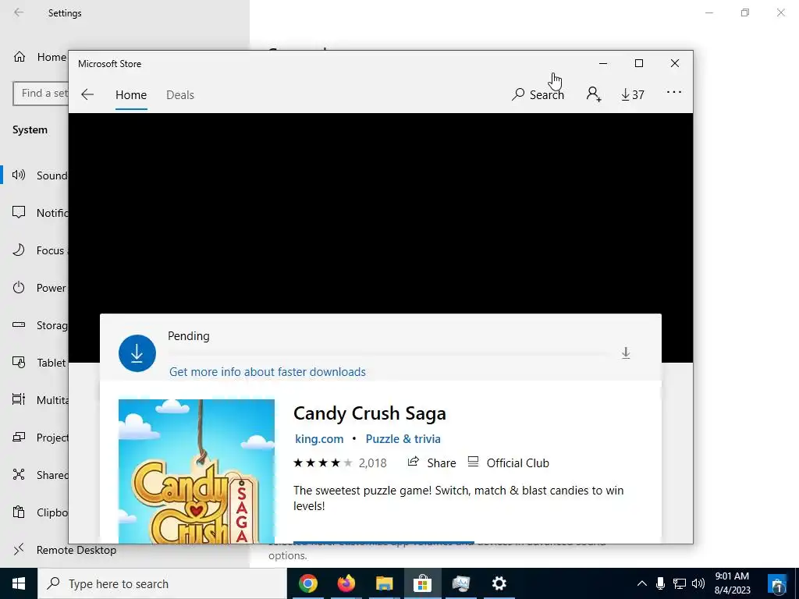Click the microphone tray icon

tap(660, 583)
